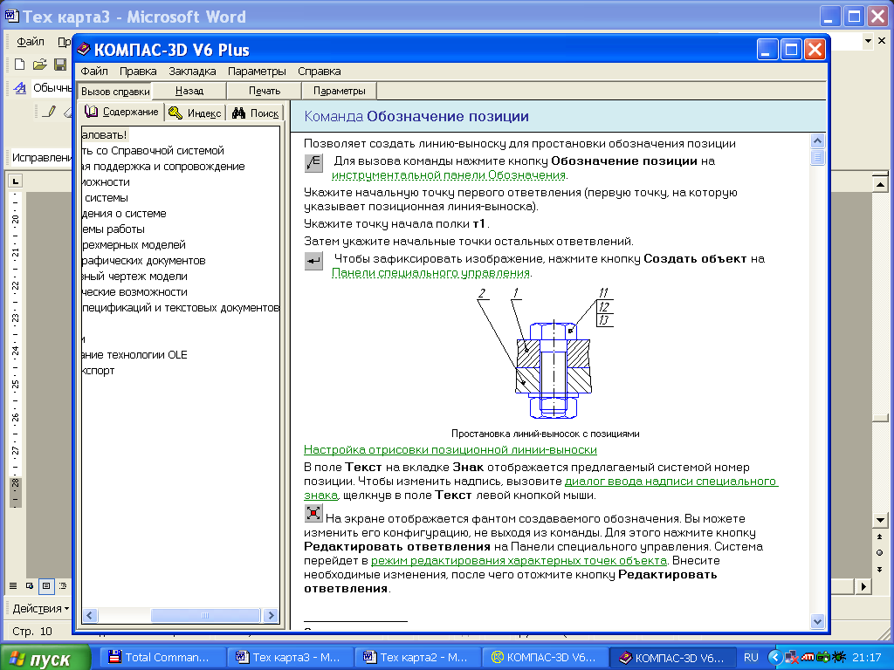Open the Содержание tab
The width and height of the screenshot is (894, 670).
click(121, 113)
